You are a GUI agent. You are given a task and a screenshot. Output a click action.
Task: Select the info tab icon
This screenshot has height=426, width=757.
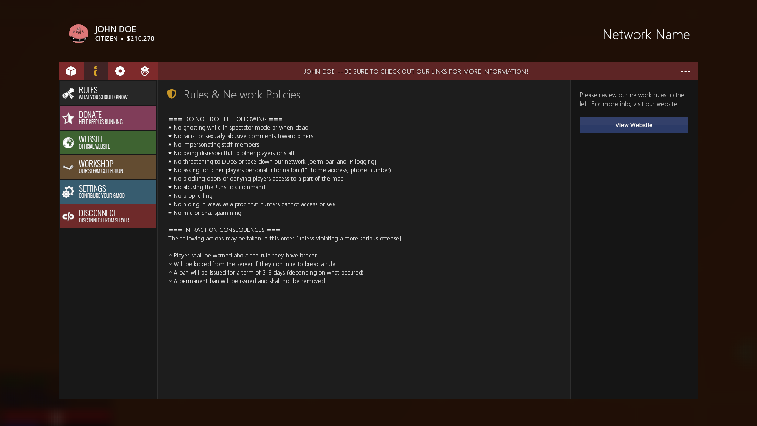point(96,71)
